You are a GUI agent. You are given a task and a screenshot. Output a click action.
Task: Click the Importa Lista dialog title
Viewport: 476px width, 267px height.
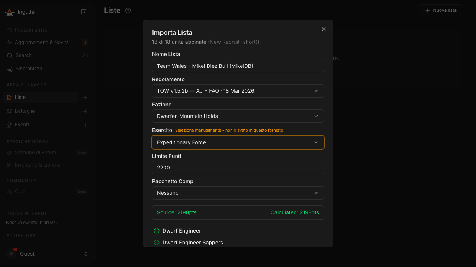(x=172, y=33)
